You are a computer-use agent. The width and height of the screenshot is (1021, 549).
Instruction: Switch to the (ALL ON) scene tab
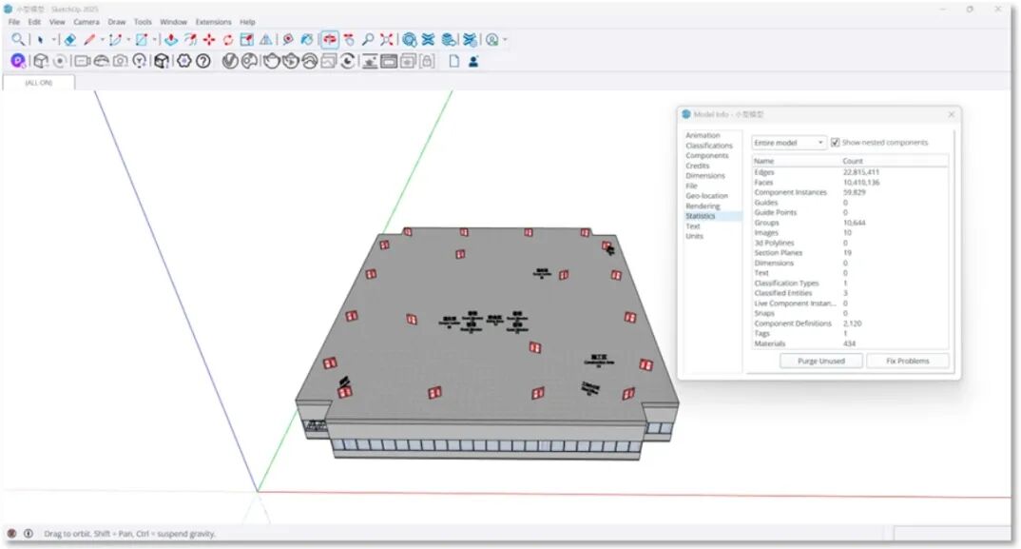[39, 83]
